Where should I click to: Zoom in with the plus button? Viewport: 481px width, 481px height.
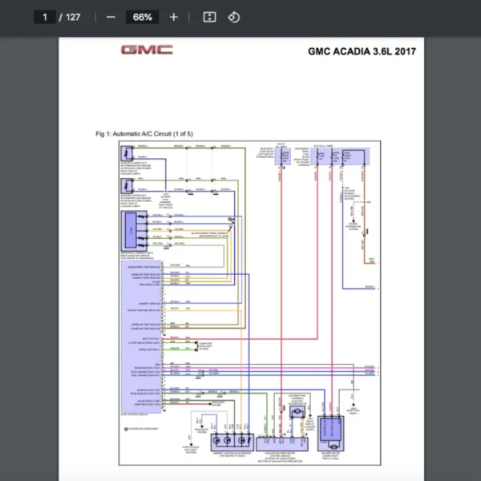click(174, 17)
